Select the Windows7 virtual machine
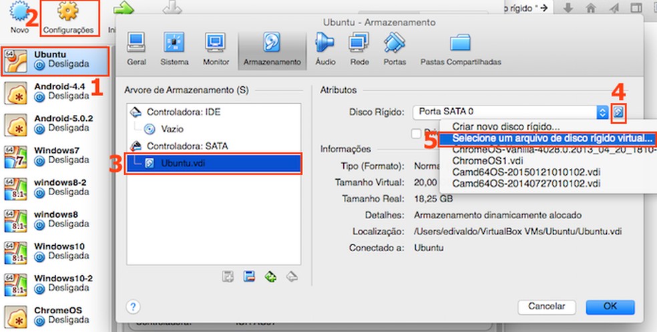 pos(55,156)
